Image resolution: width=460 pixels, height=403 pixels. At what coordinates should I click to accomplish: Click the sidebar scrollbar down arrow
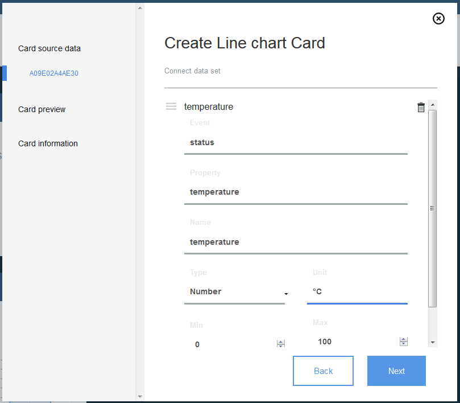pos(139,396)
